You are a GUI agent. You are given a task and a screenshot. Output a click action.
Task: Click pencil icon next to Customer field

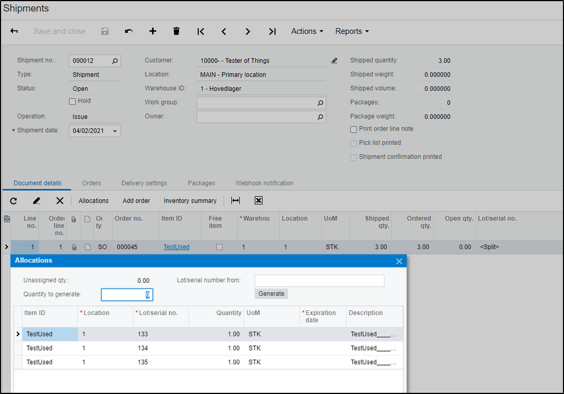(334, 61)
